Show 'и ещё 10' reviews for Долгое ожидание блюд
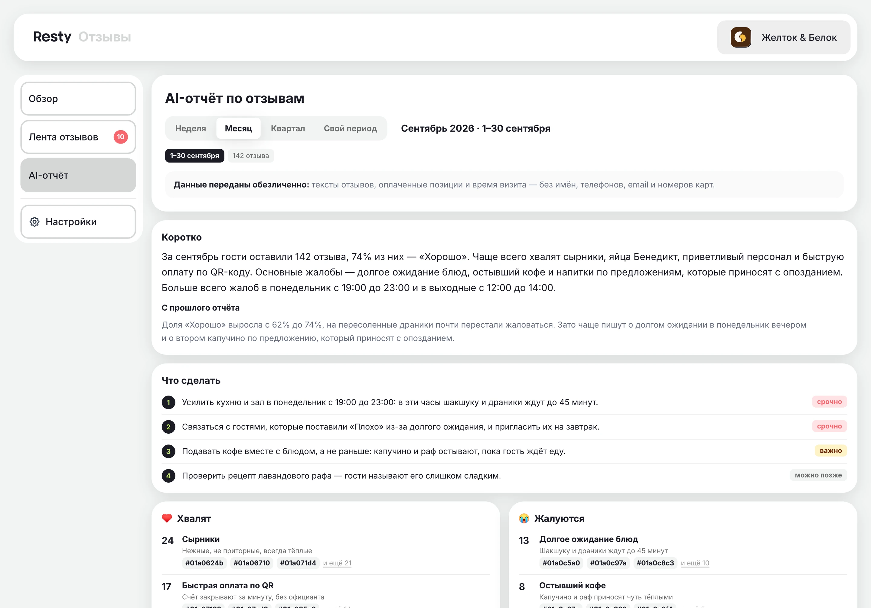The image size is (871, 608). 695,563
